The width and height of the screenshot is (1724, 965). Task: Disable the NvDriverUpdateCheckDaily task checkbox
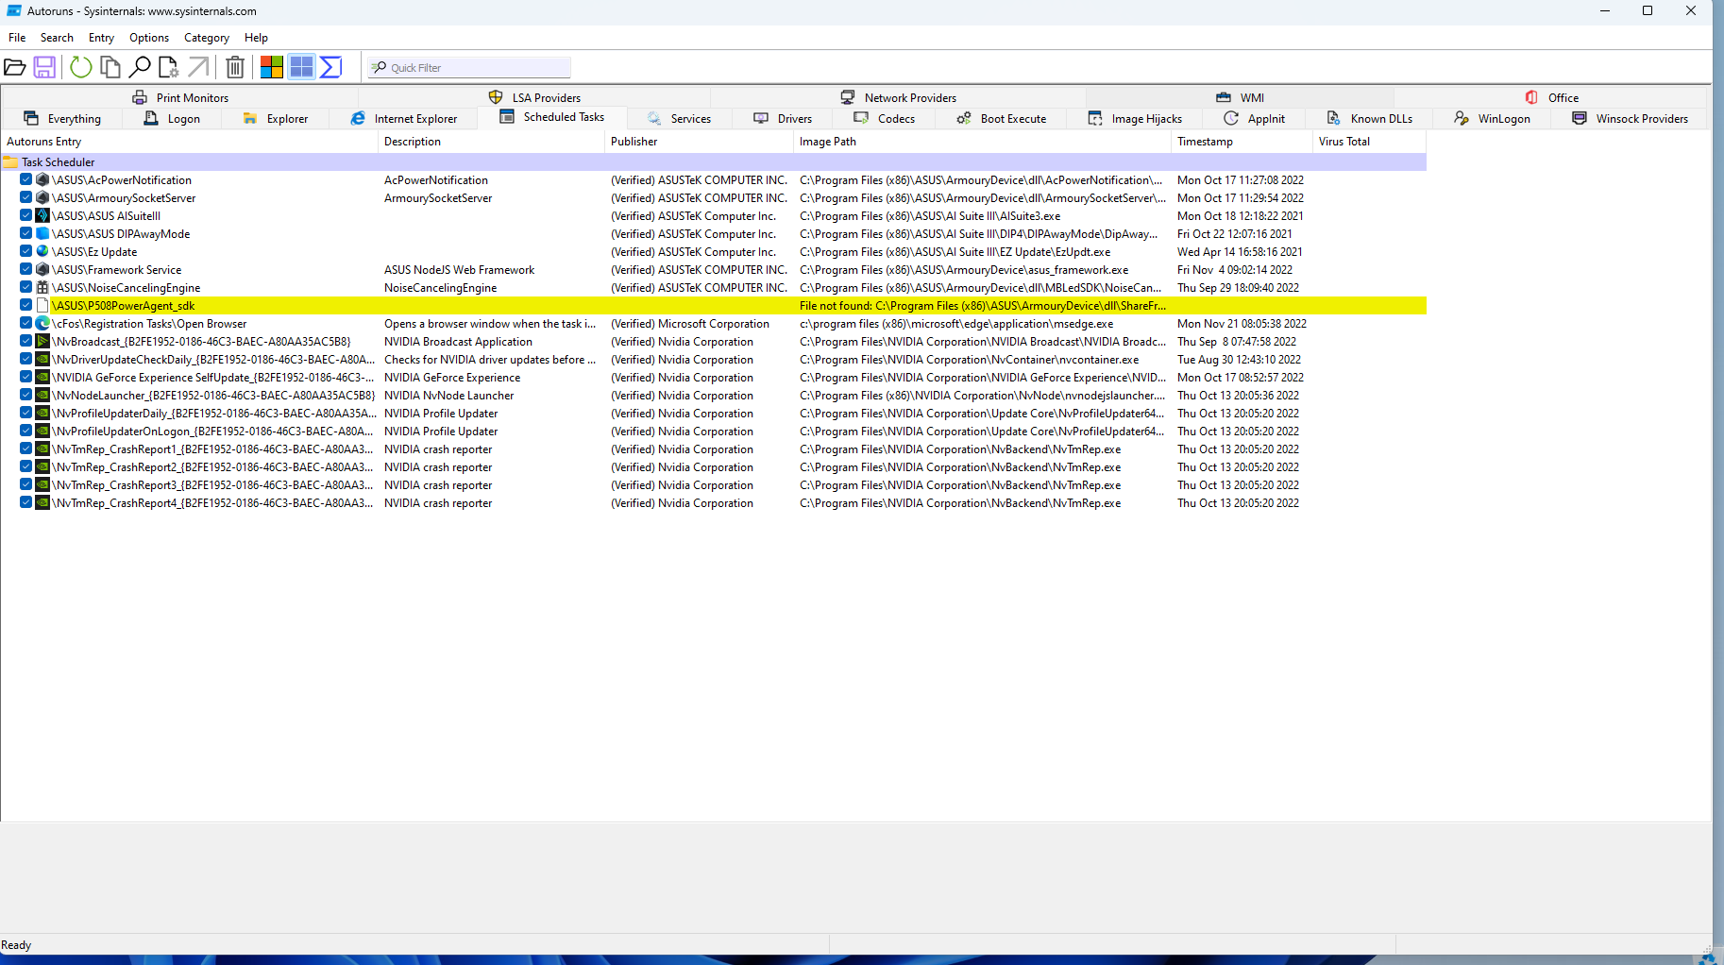[26, 360]
